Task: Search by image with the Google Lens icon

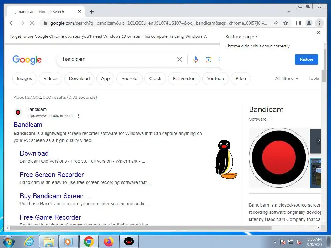Action: 208,59
